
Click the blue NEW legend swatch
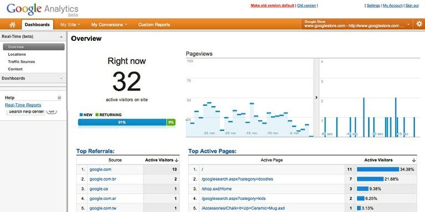pos(81,115)
